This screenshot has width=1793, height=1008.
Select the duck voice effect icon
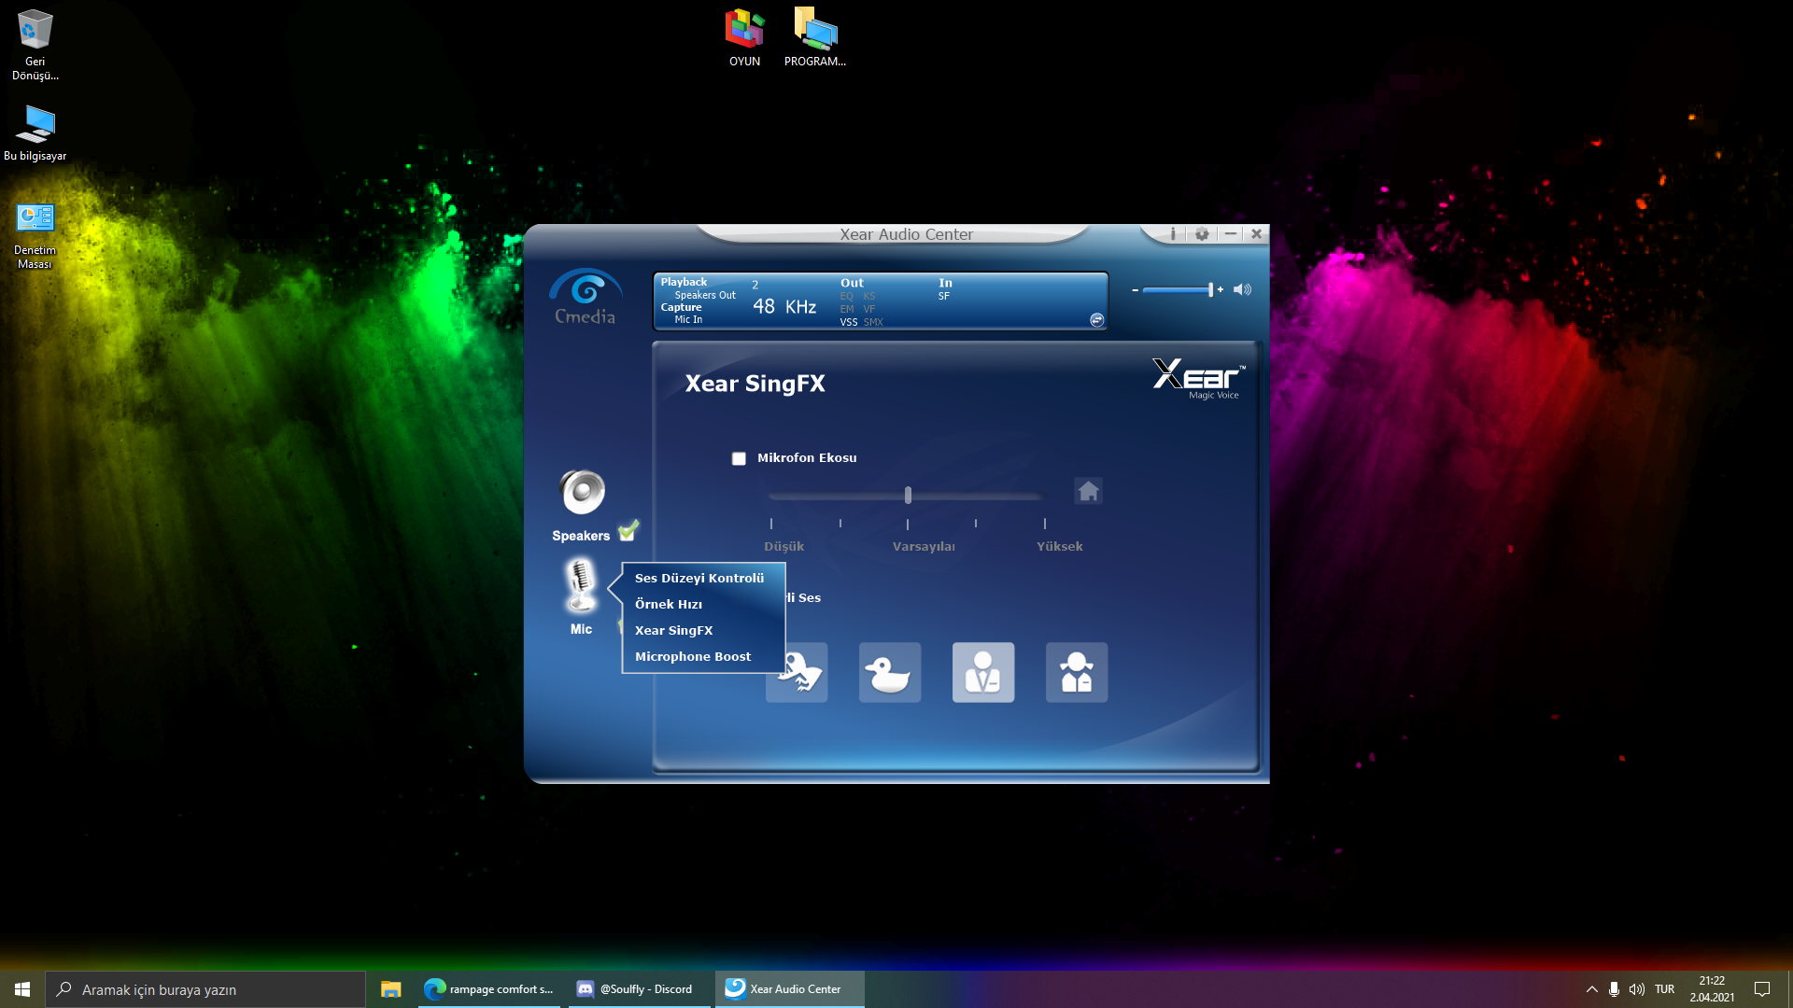[x=889, y=672]
